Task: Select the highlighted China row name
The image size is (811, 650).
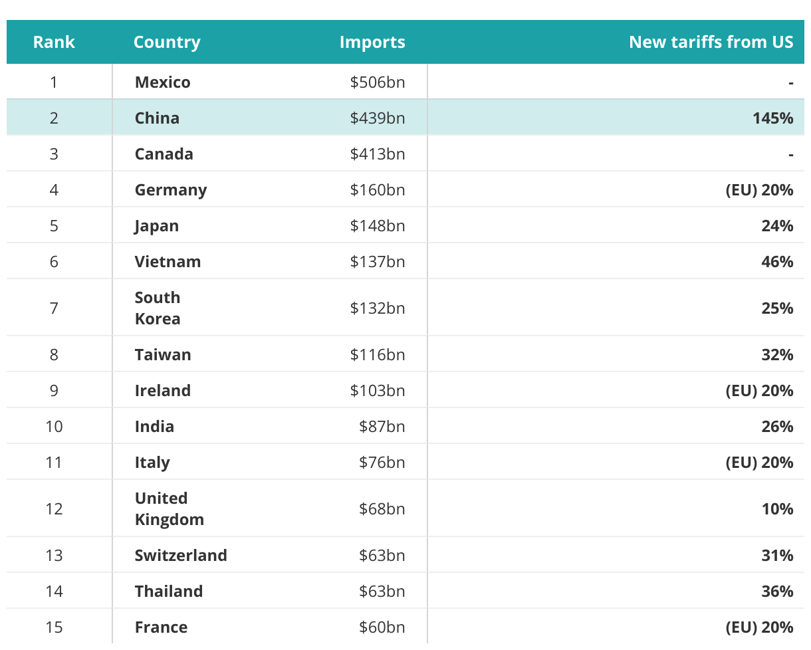Action: click(158, 118)
